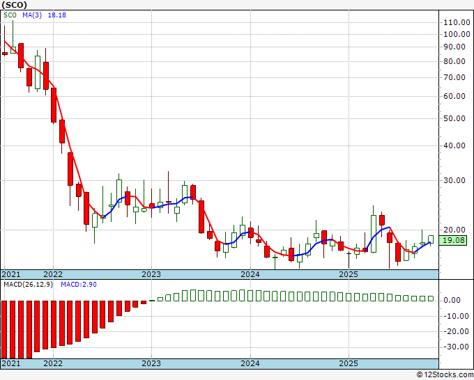474x380 pixels.
Task: Click the moving average value 18.18
Action: coord(57,15)
